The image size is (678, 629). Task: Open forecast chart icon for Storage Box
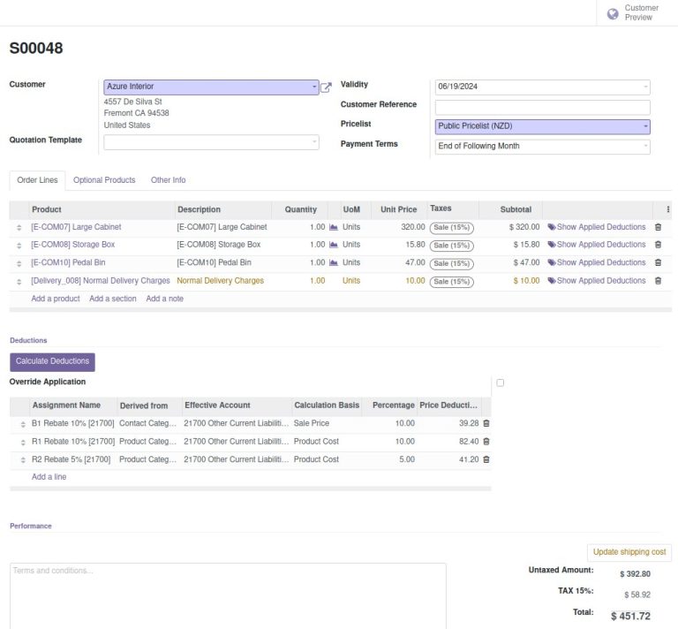(334, 245)
